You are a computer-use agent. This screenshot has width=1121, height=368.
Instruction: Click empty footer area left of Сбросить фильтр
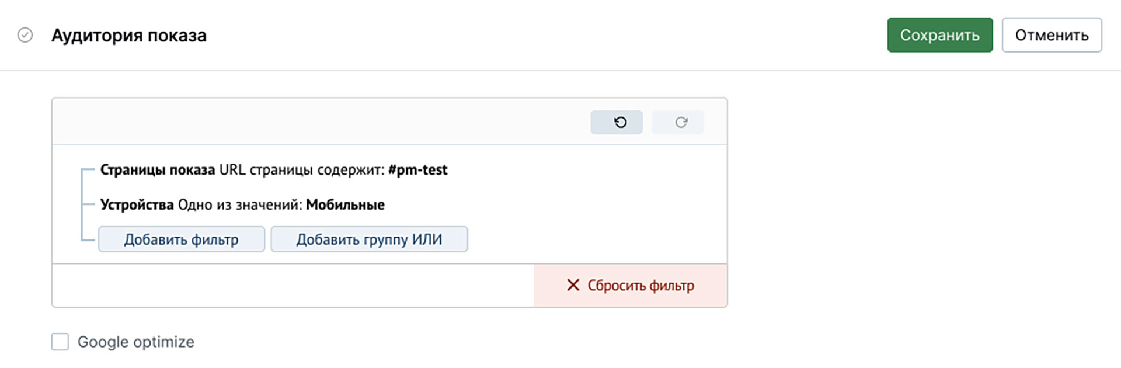[x=293, y=286]
